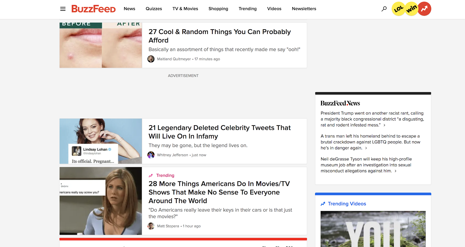Open '21 Legendary Deleted Celebrity Tweets' article
Image resolution: width=465 pixels, height=247 pixels.
point(220,132)
